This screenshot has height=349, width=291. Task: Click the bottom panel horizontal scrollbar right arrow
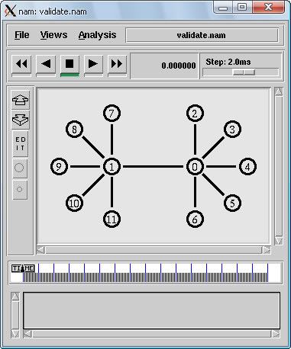coord(276,334)
